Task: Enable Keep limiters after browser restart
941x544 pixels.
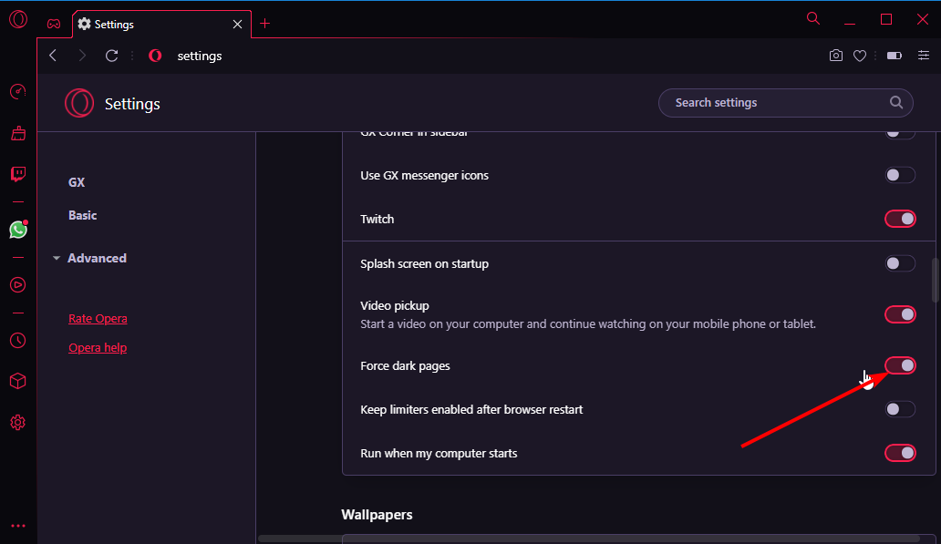Action: tap(900, 409)
